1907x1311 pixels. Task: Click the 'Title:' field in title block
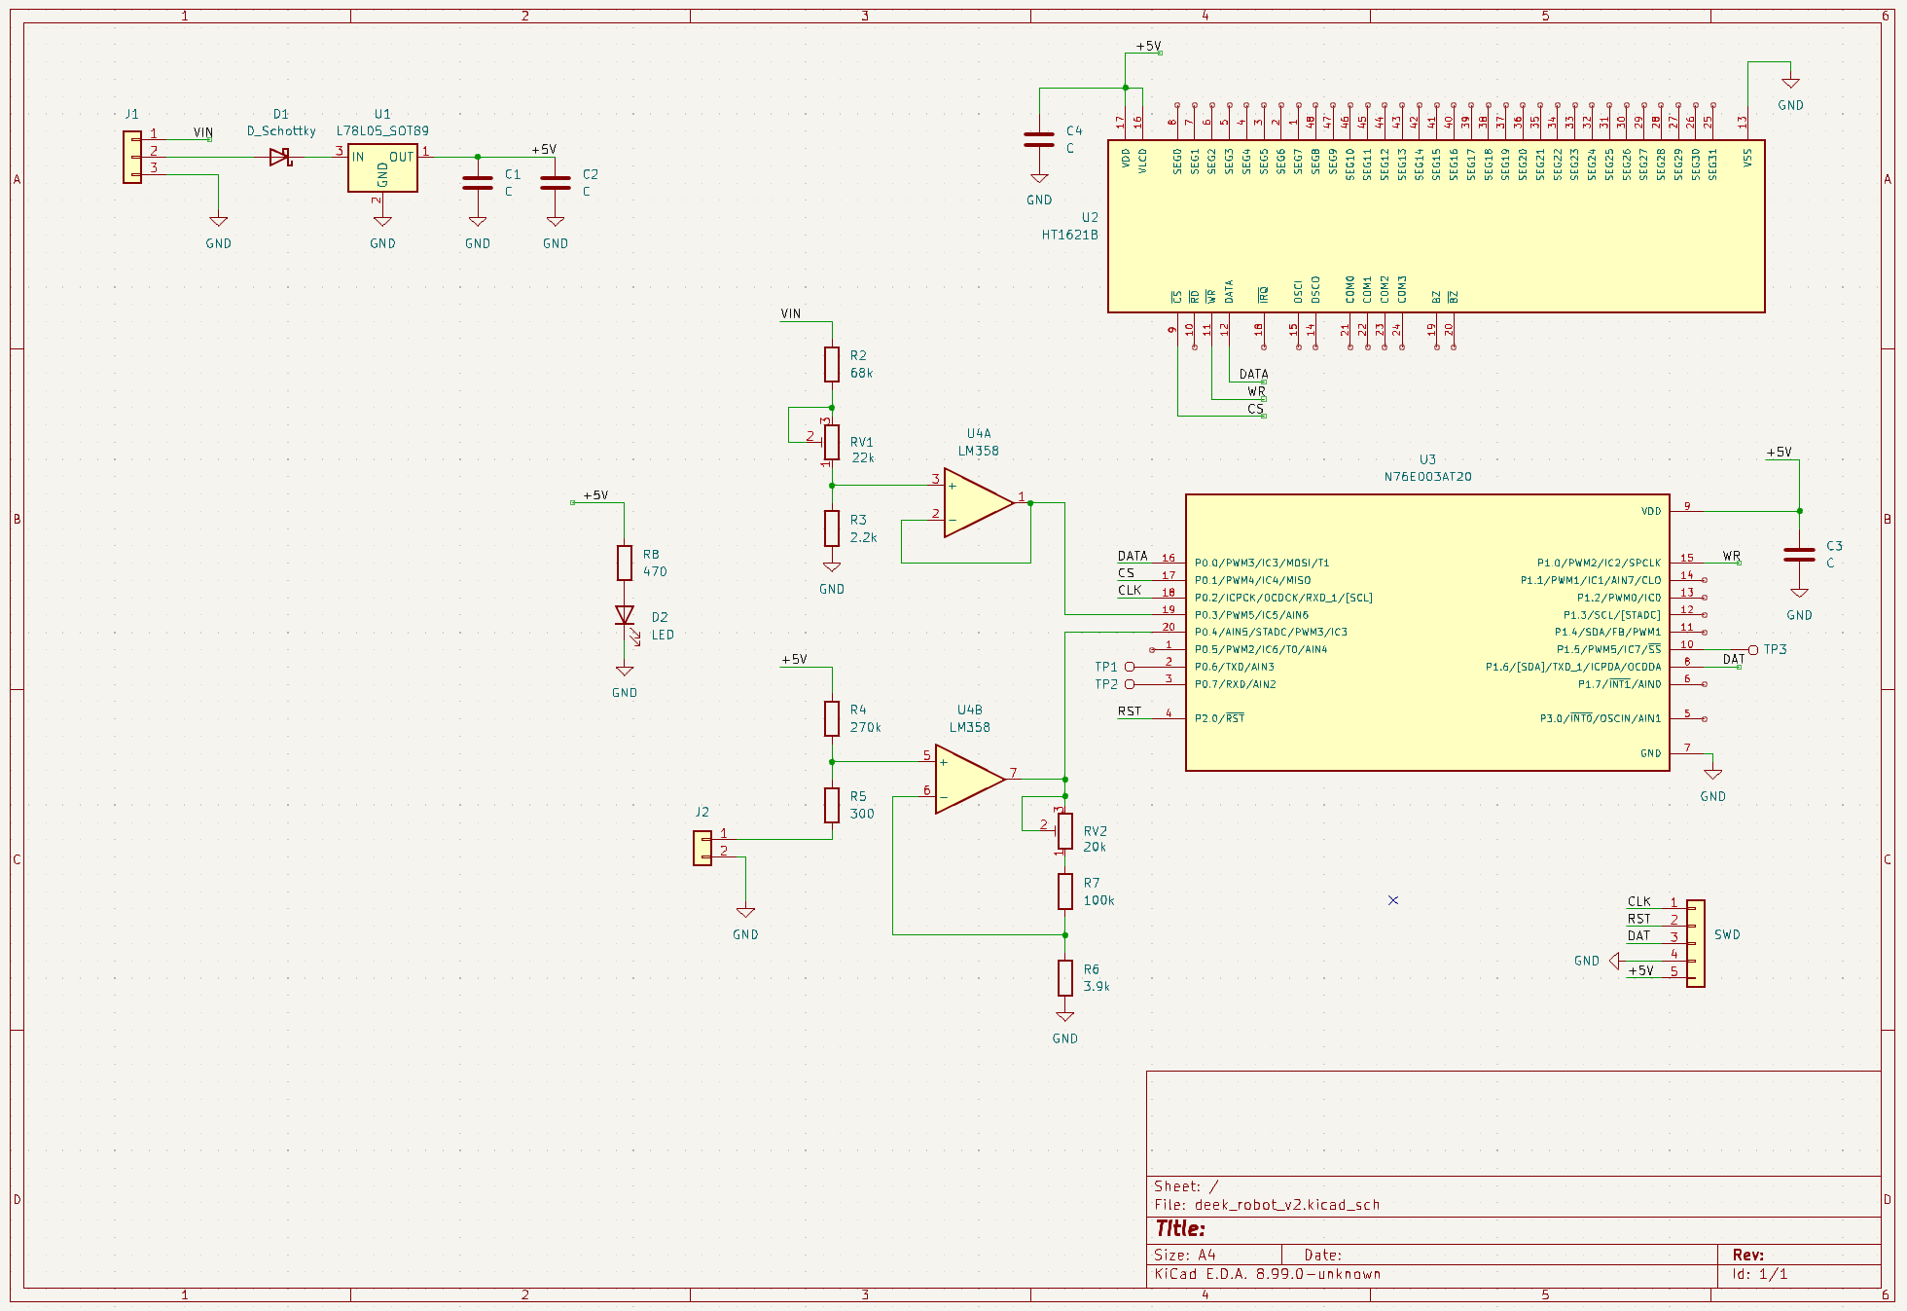click(x=1179, y=1228)
